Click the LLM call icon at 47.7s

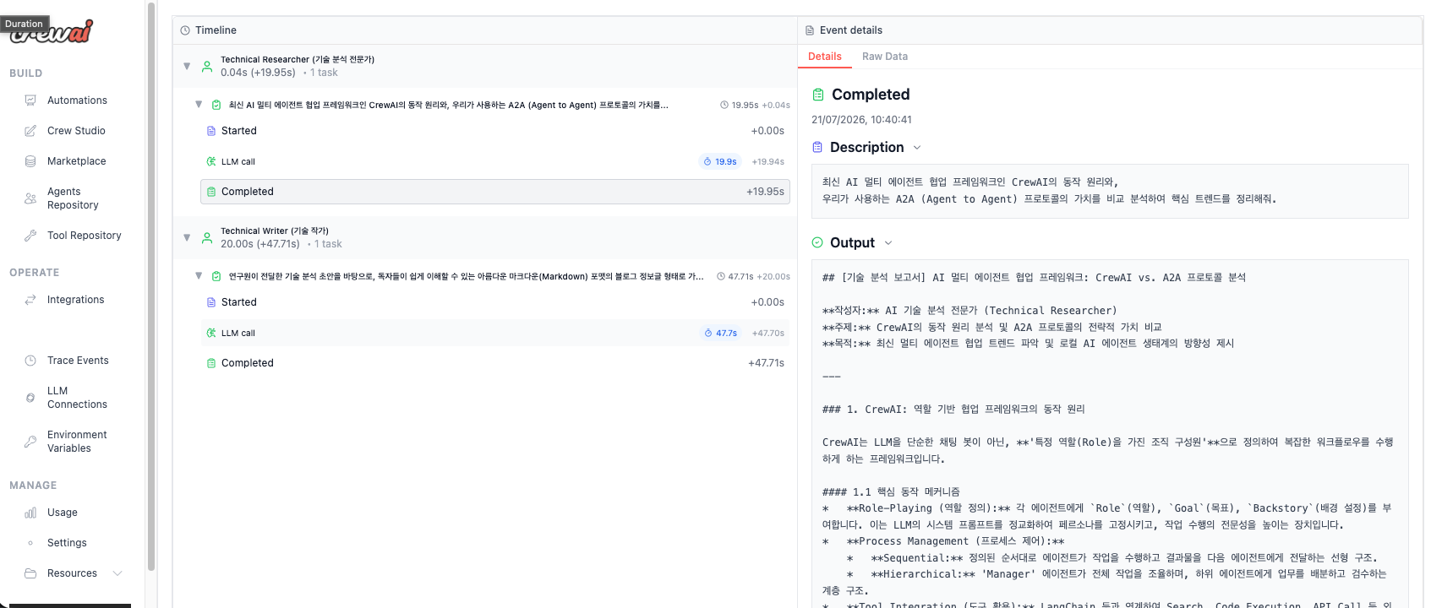(211, 333)
